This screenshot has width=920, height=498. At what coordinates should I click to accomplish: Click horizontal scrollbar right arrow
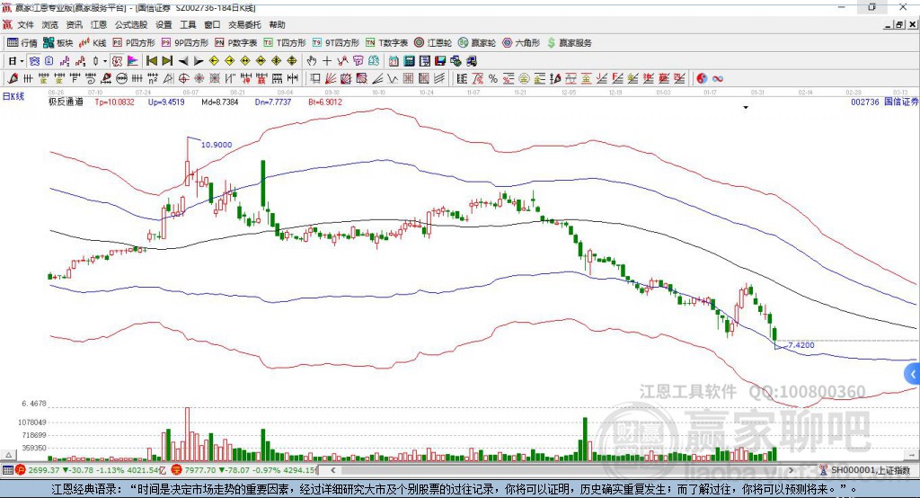tap(791, 470)
